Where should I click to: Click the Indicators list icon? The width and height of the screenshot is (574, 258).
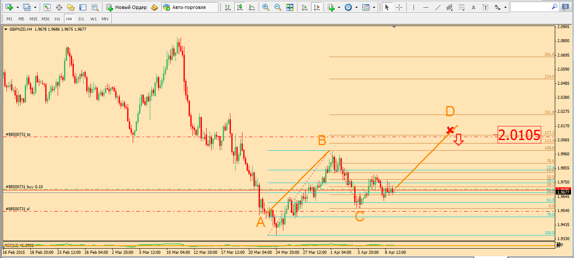331,7
